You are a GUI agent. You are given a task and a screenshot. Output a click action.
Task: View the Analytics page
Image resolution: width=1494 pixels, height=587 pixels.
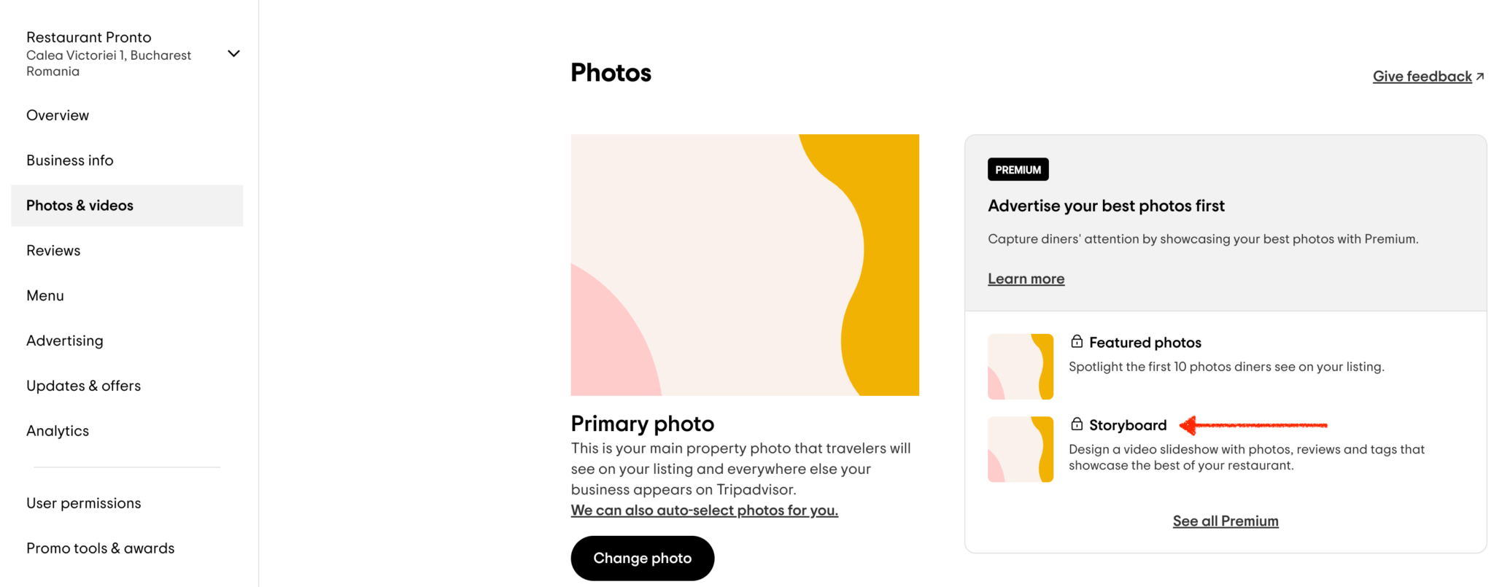click(58, 431)
